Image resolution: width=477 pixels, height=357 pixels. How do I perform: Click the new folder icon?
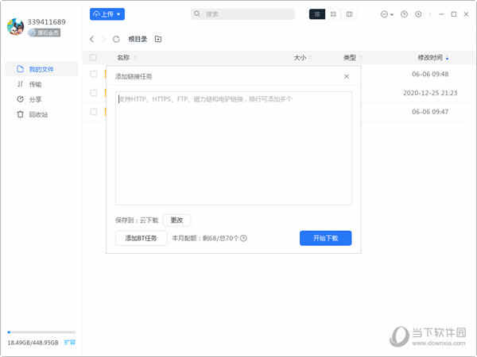pos(158,39)
